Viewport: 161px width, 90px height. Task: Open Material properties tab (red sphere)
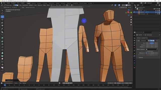[134, 67]
